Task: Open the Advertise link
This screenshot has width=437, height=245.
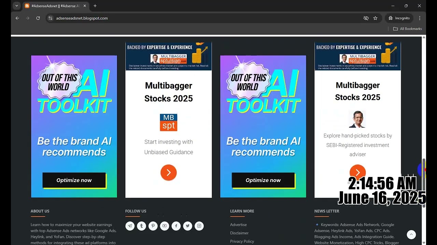Action: click(238, 225)
